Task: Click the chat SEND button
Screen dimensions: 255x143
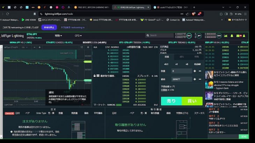Action: tap(243, 137)
